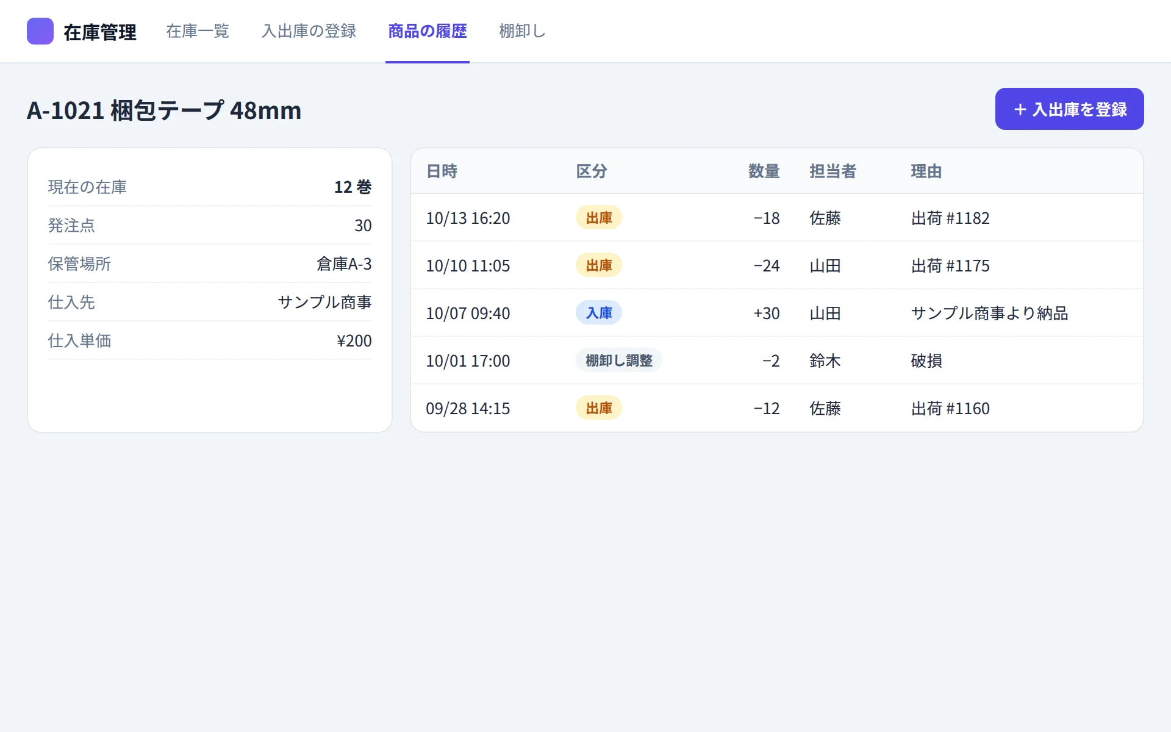Click the 区分 column header
This screenshot has width=1171, height=732.
click(x=592, y=171)
